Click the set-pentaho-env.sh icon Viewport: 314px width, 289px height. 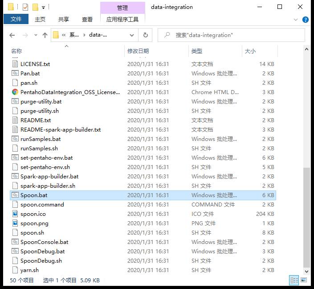[15, 167]
